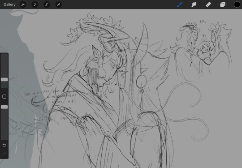Open the black color picker circle
Viewport: 242px width, 168px height.
pos(237,4)
